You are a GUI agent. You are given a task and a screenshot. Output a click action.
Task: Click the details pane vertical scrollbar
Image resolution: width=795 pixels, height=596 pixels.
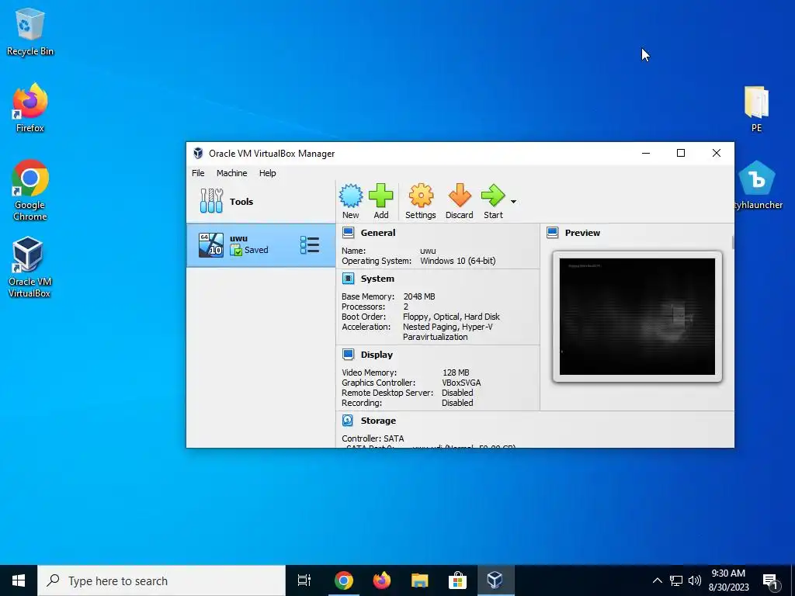732,242
